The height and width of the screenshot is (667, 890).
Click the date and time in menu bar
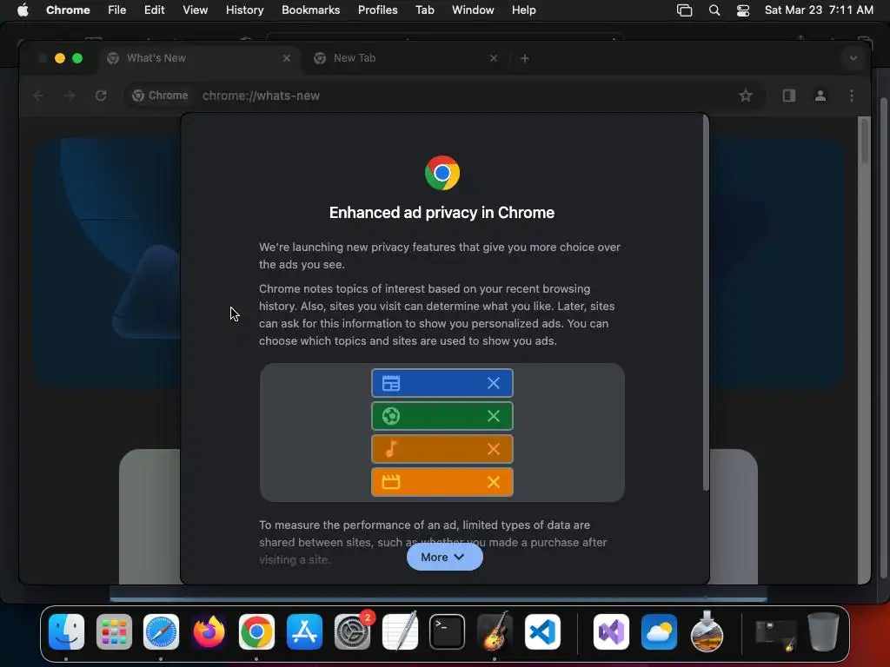point(819,10)
